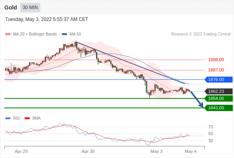Image resolution: width=234 pixels, height=158 pixels.
Task: Click the MA 20 + Bollinger Bands legend label
Action: 35,34
